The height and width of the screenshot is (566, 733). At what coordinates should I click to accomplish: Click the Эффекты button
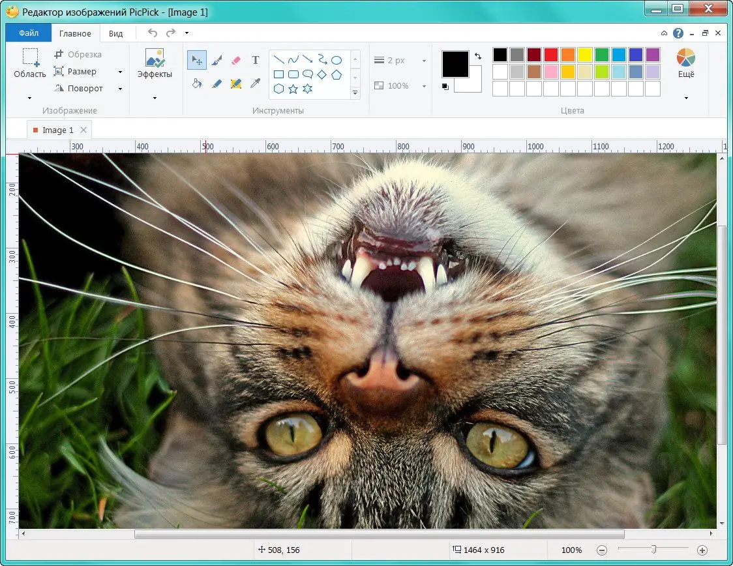[x=155, y=63]
